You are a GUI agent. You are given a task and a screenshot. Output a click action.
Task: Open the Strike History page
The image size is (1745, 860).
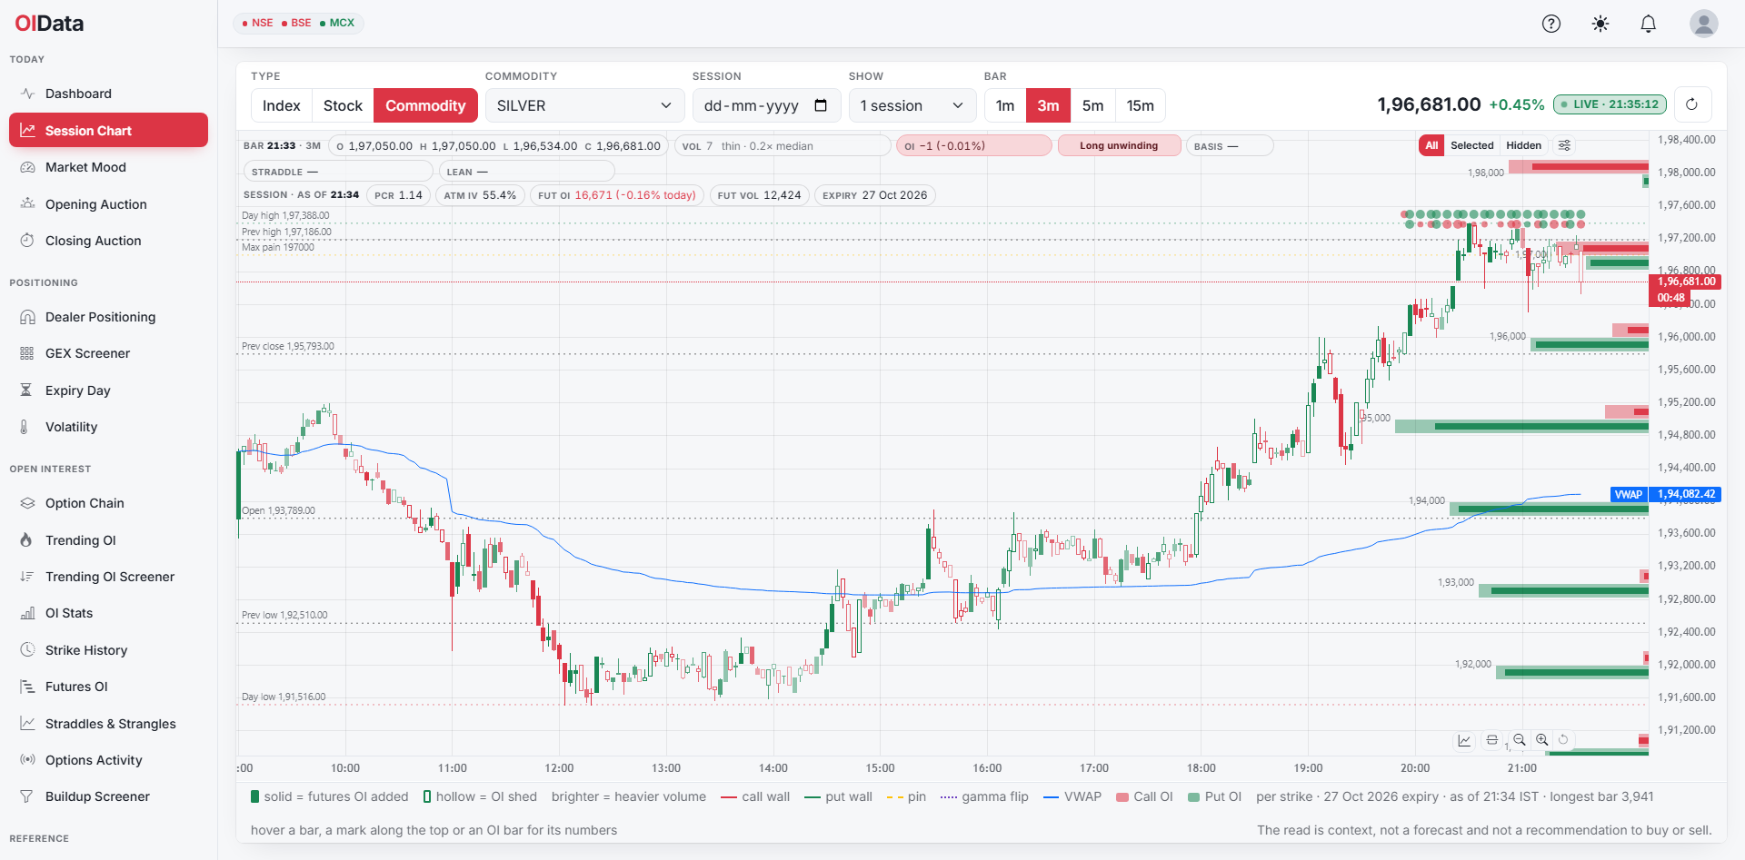tap(108, 650)
